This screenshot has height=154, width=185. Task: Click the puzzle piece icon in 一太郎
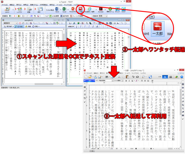150,77
